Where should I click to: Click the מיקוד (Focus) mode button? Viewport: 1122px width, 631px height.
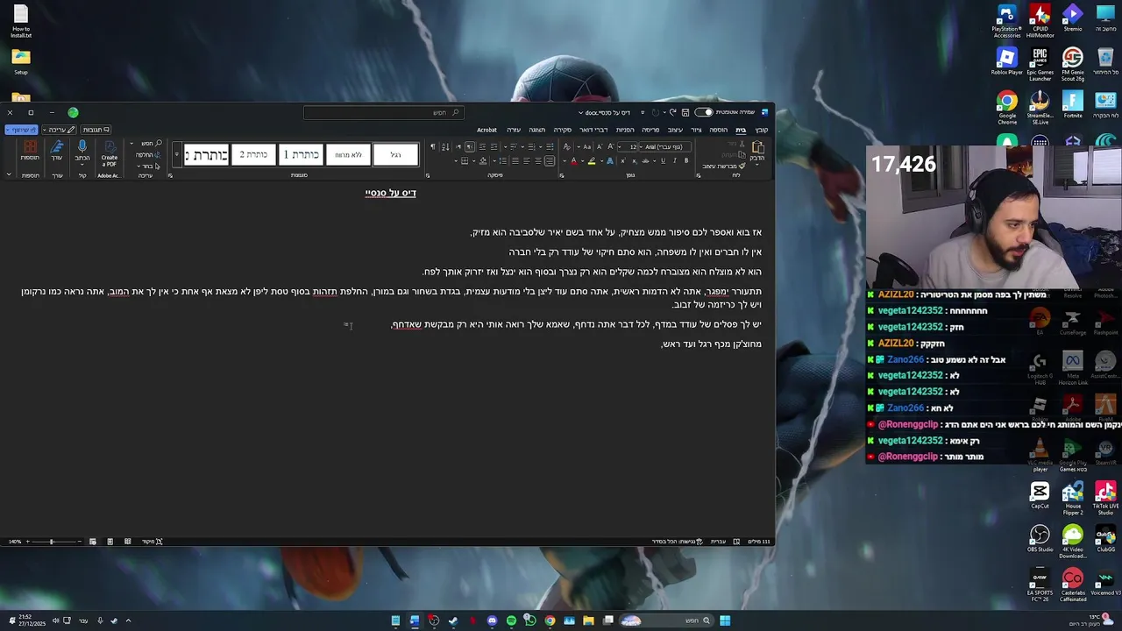[151, 542]
